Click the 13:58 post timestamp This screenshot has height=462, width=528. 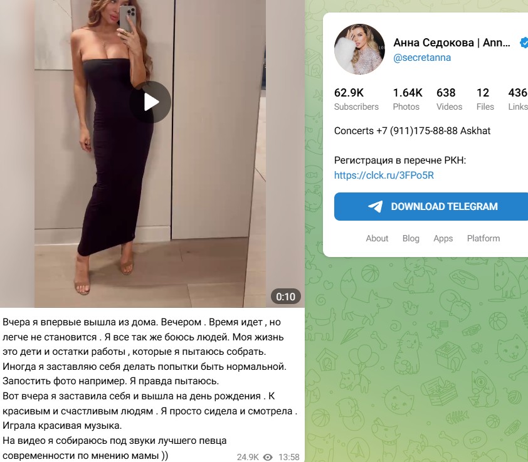289,457
